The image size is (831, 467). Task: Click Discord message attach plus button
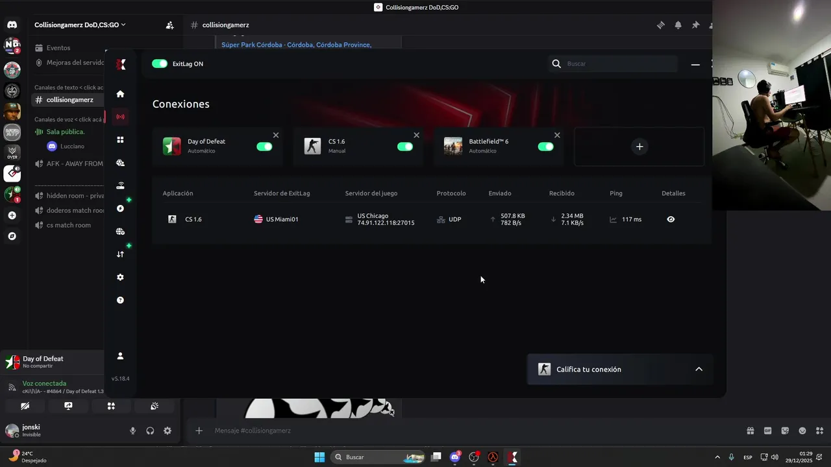click(199, 431)
